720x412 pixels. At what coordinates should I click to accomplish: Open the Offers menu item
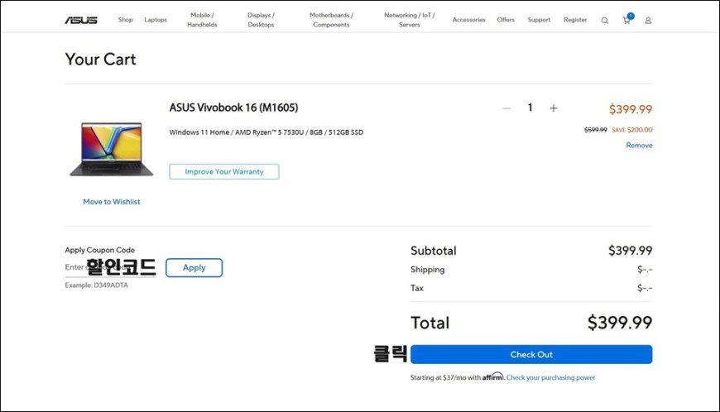click(506, 20)
